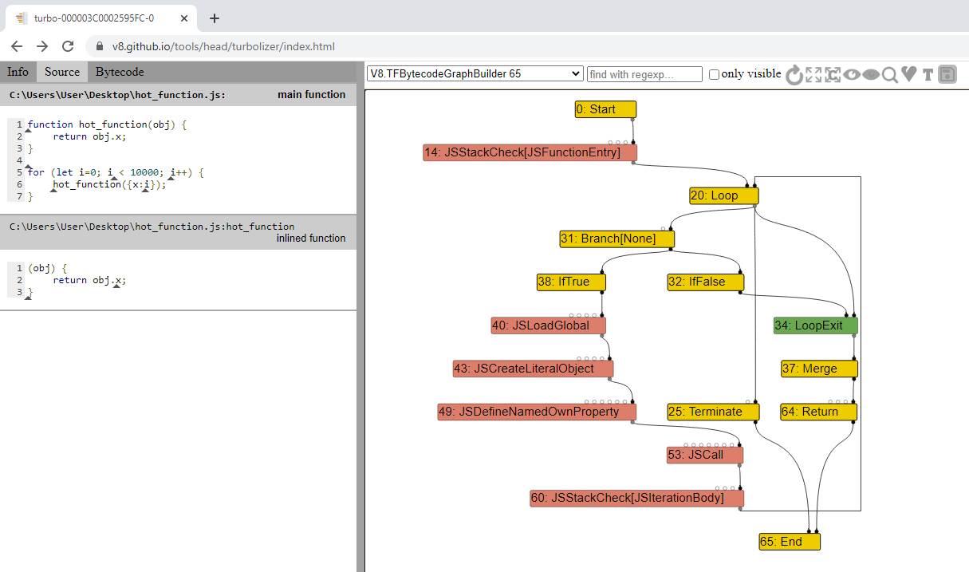Open a new browser tab

click(214, 18)
